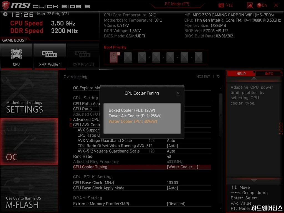Open CPU Cooler Tuning value dropdown
Image resolution: width=284 pixels, height=213 pixels.
coord(182,167)
